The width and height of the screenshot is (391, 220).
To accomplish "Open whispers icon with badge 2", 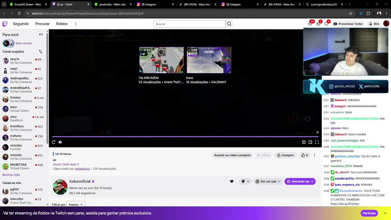I will tap(318, 24).
